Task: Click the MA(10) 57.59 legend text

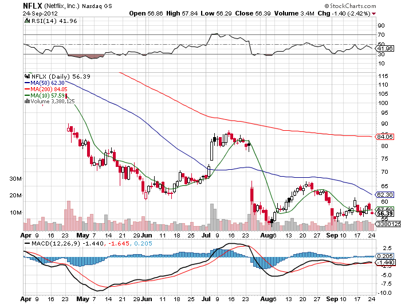Action: click(48, 96)
